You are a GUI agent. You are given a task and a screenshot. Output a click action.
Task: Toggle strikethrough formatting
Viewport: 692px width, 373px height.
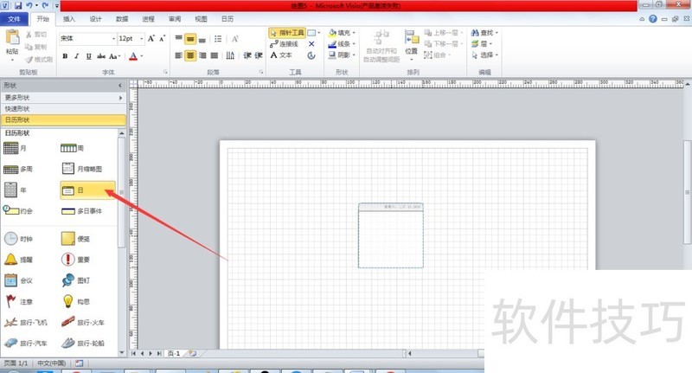tap(101, 56)
